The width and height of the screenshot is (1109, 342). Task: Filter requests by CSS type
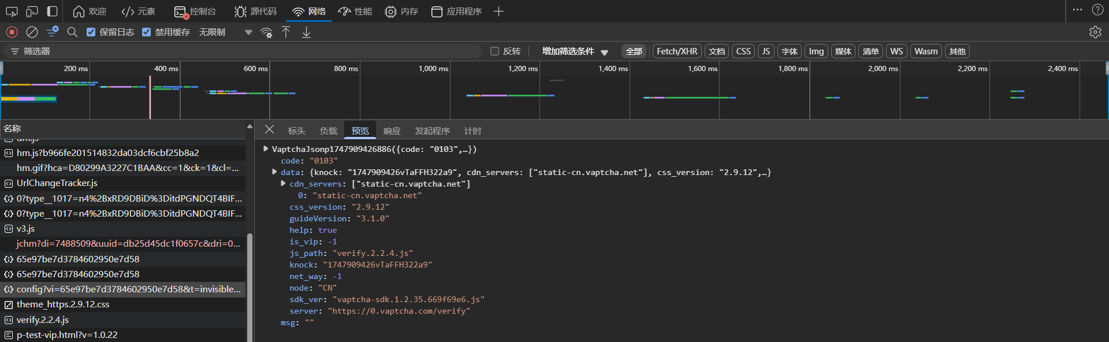pos(743,51)
